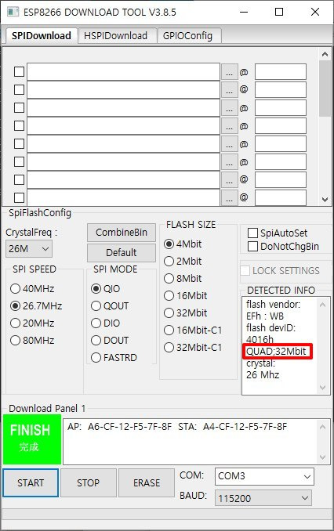Choose DOUT SPI mode
Image resolution: width=334 pixels, height=531 pixels.
pos(110,340)
